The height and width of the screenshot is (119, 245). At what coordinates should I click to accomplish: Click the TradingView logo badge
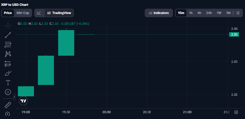click(x=23, y=101)
